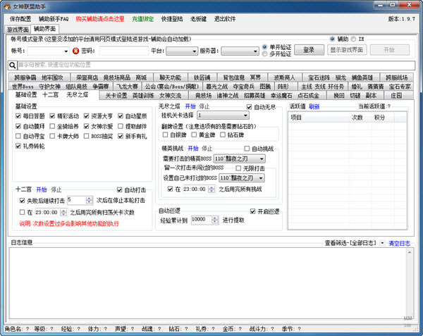Choose the IE radio option
The image size is (423, 336).
coord(354,39)
